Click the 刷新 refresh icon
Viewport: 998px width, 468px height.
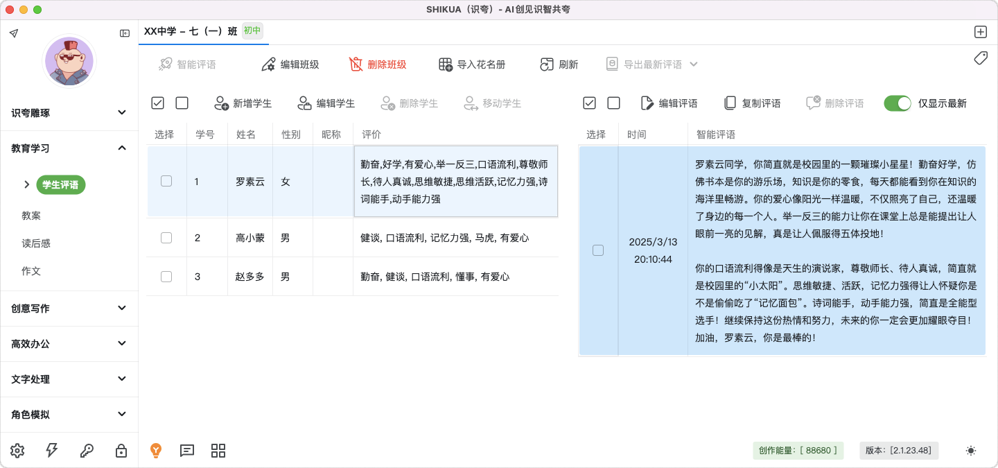tap(547, 64)
